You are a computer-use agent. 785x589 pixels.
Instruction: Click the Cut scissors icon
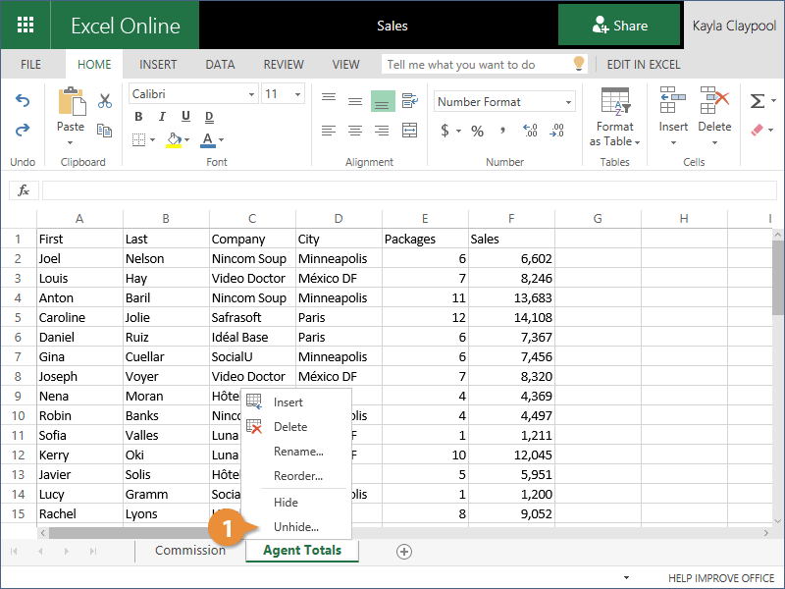105,100
